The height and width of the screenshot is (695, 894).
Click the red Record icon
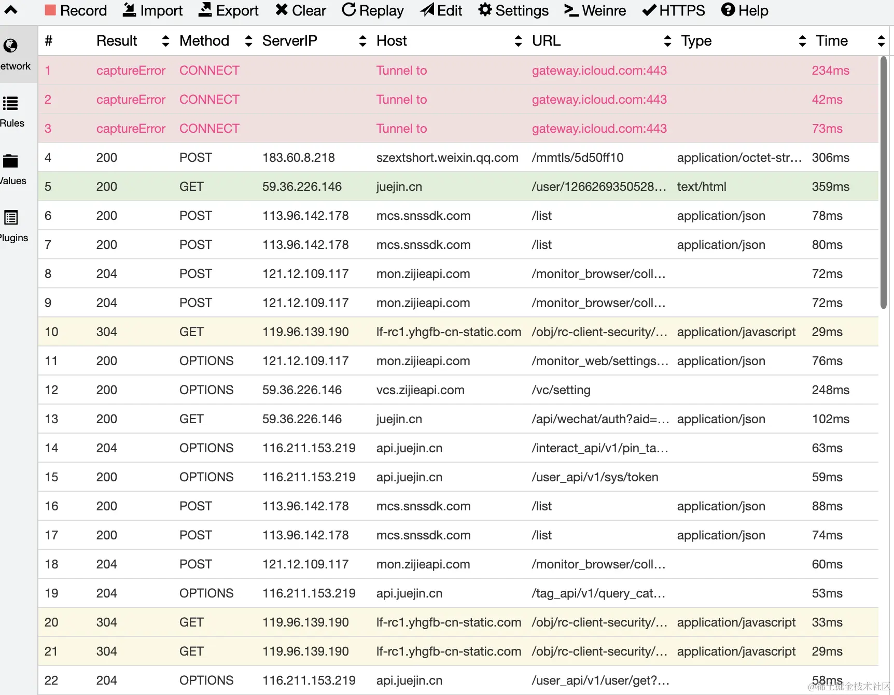point(50,10)
